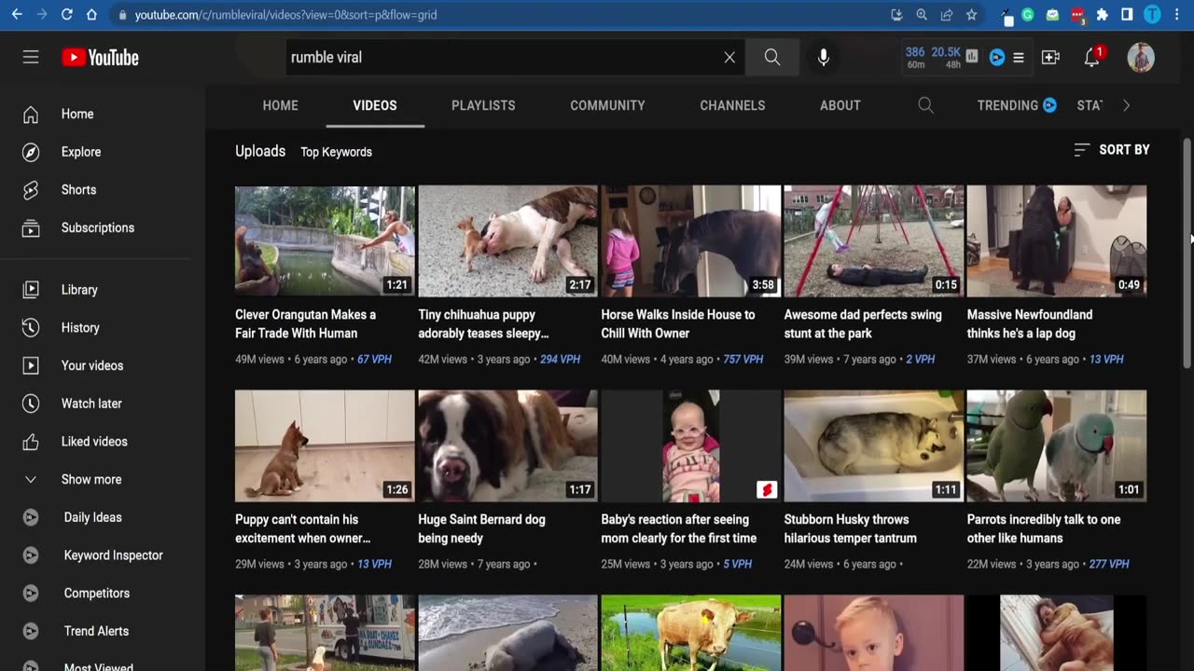Image resolution: width=1194 pixels, height=671 pixels.
Task: Click the browser back arrow
Action: point(17,15)
